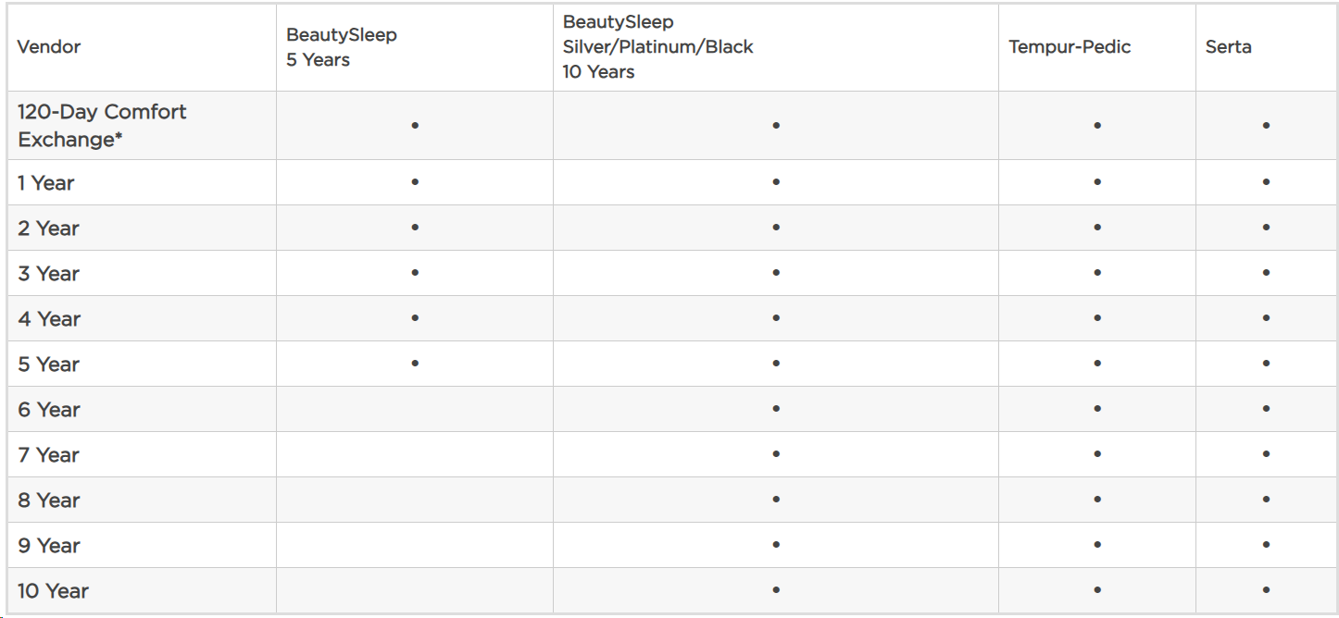Image resolution: width=1339 pixels, height=618 pixels.
Task: Click the Tempur-Pedic bullet in the 7 Year row
Action: [1097, 454]
